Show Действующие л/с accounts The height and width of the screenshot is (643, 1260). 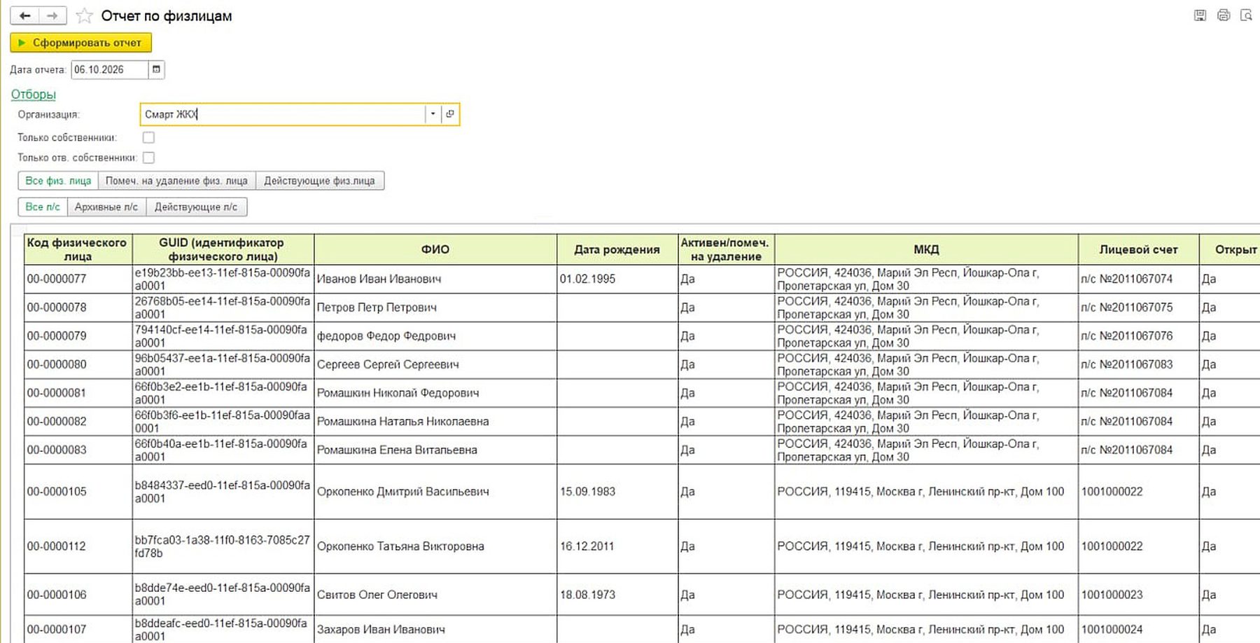196,207
